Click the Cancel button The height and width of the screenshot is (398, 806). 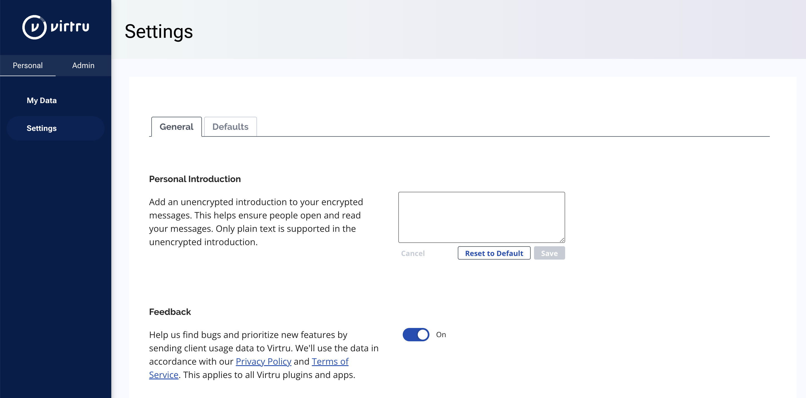click(413, 253)
